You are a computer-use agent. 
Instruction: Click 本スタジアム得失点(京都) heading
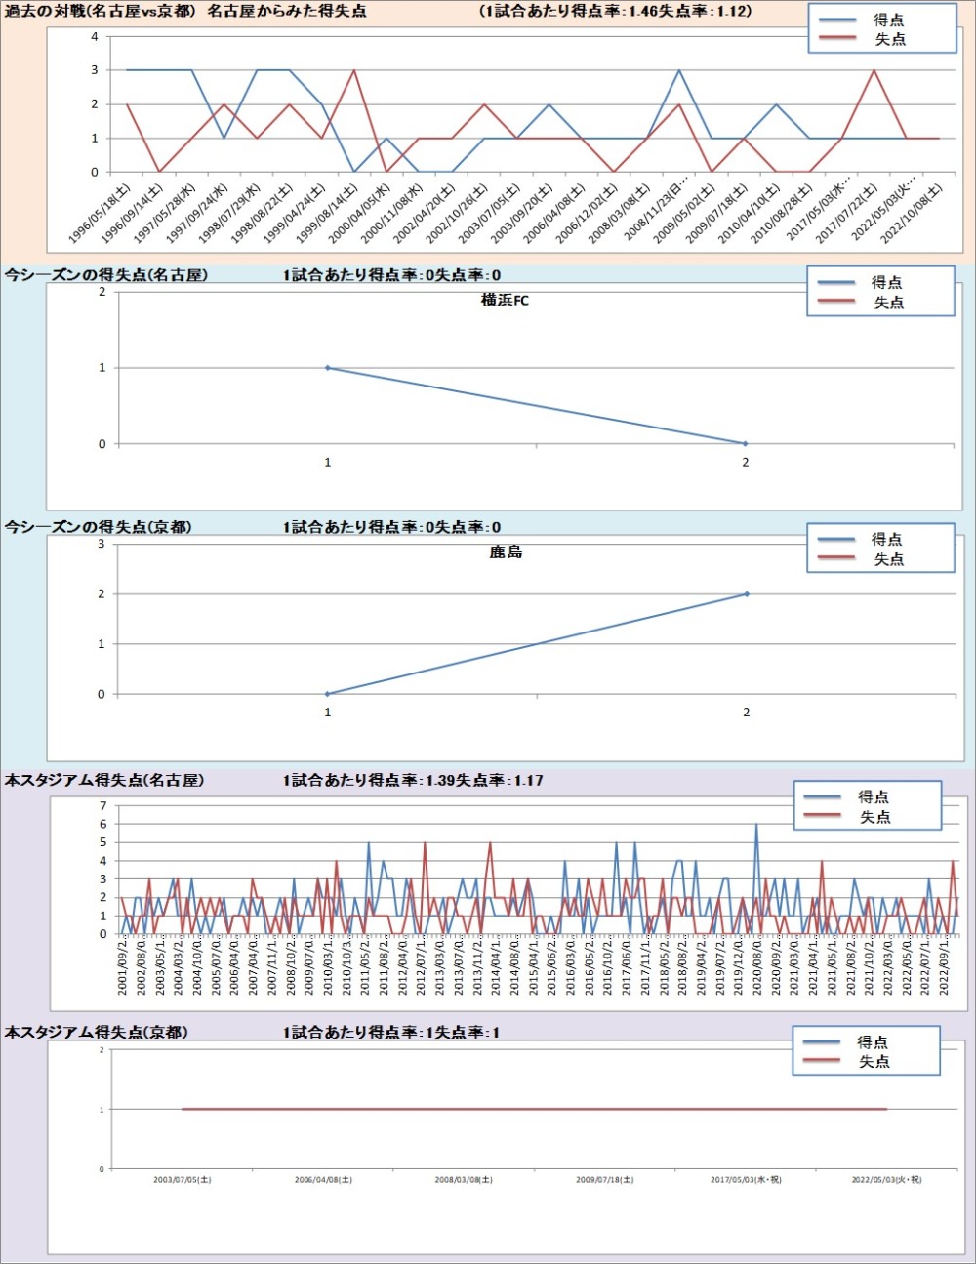pos(96,1032)
